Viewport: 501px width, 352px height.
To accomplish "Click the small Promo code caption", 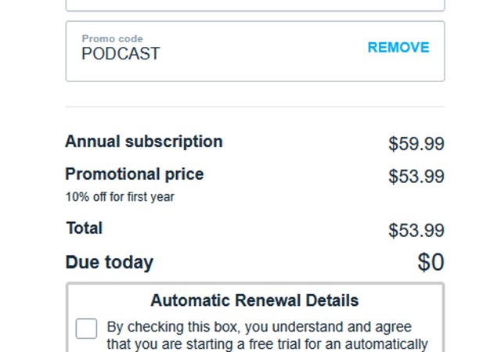I will pyautogui.click(x=112, y=38).
